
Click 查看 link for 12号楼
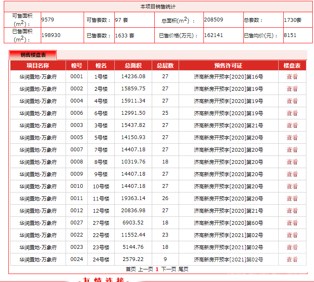(292, 211)
